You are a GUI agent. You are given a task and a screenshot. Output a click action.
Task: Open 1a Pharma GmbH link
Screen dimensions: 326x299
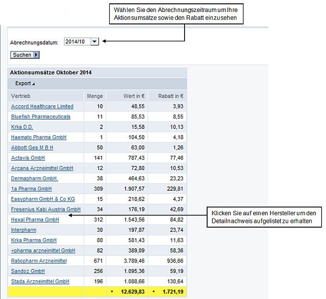coord(31,189)
